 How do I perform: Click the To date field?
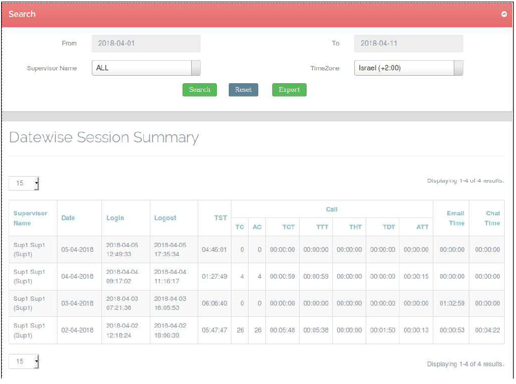click(408, 44)
